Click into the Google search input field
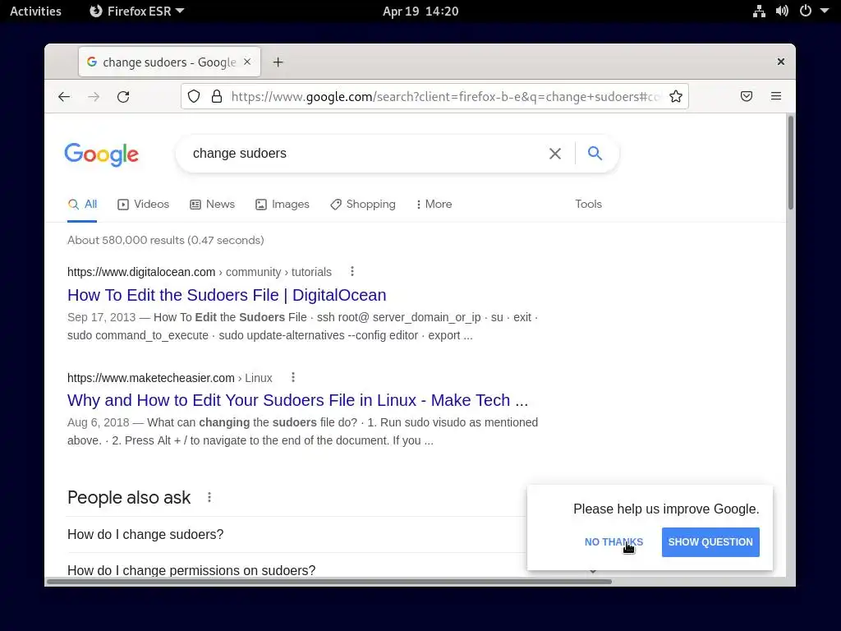This screenshot has height=631, width=841. [365, 154]
